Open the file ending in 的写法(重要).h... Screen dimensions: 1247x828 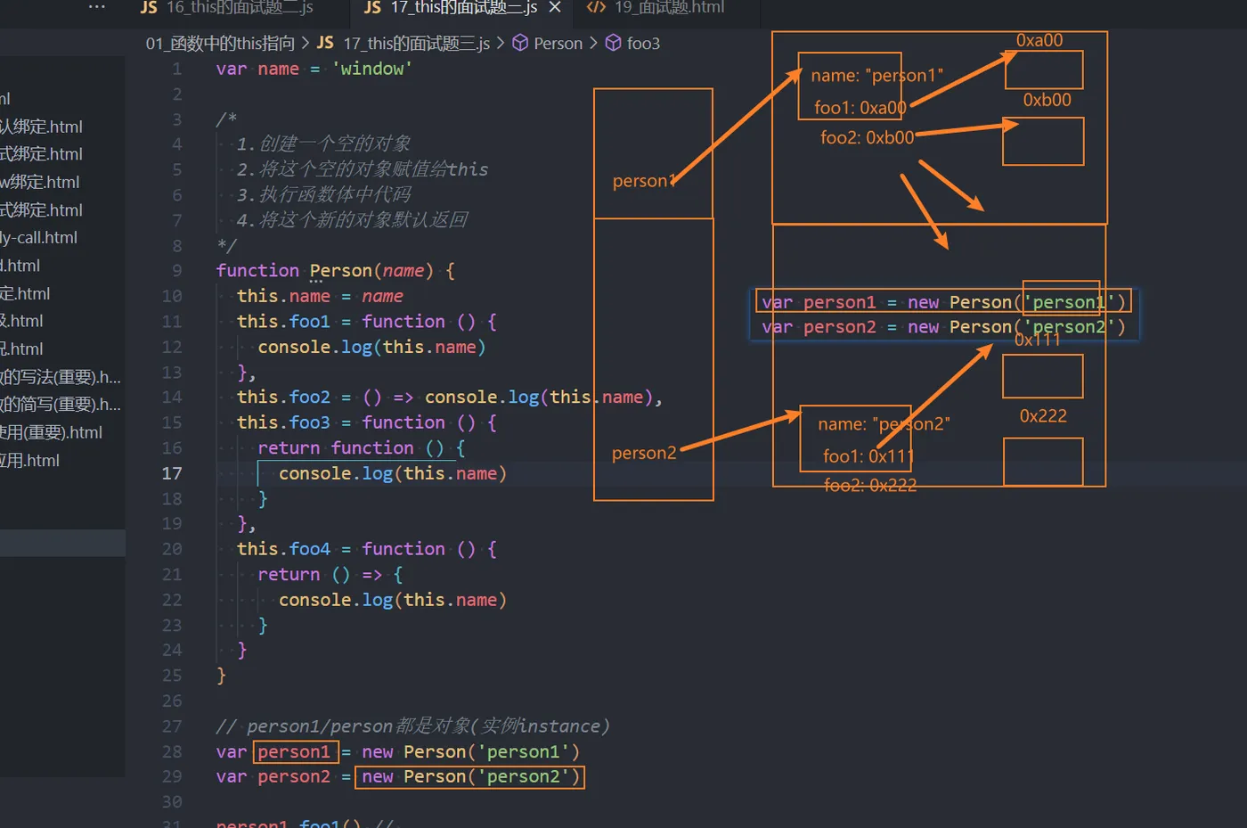[x=62, y=377]
